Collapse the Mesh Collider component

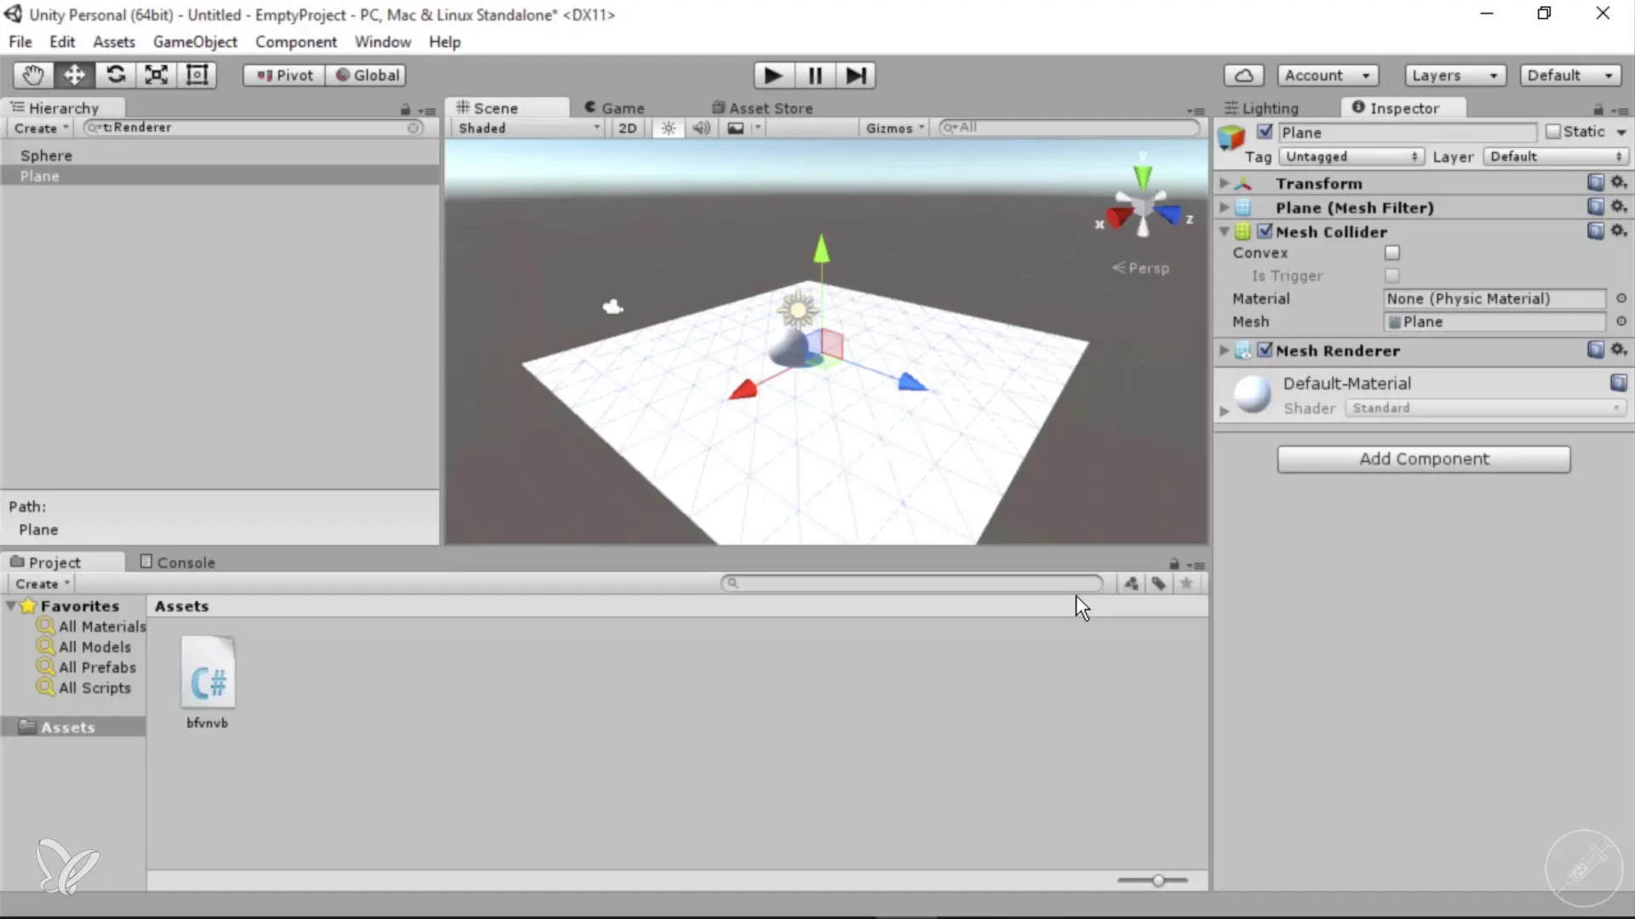coord(1225,231)
